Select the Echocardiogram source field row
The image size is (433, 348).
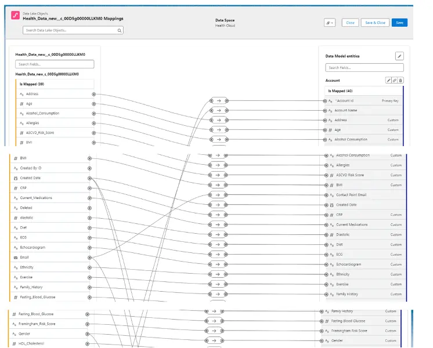click(x=50, y=248)
